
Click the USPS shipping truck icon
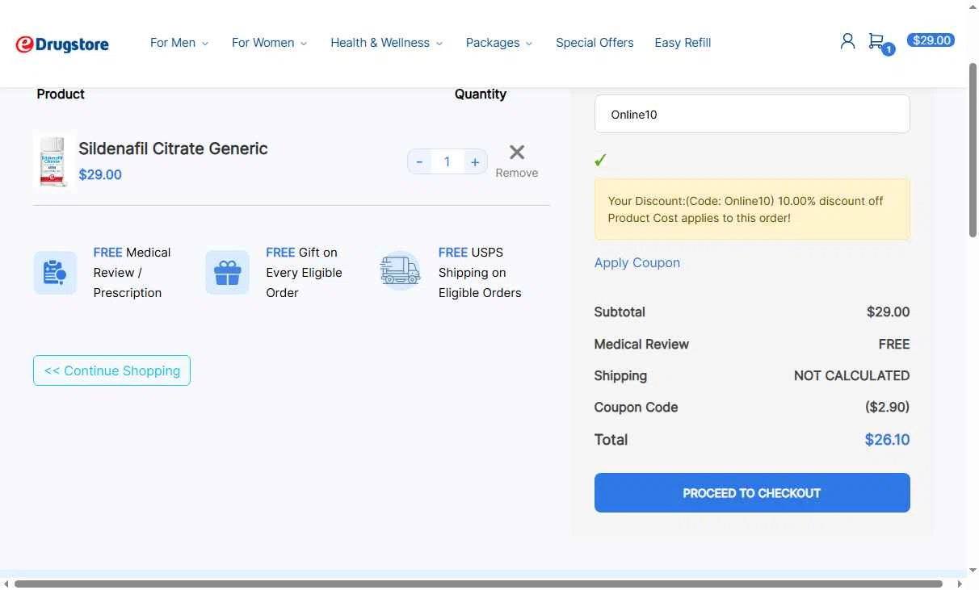(x=400, y=271)
